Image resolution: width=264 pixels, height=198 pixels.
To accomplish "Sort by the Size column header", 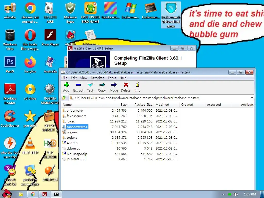I will pyautogui.click(x=115, y=105).
